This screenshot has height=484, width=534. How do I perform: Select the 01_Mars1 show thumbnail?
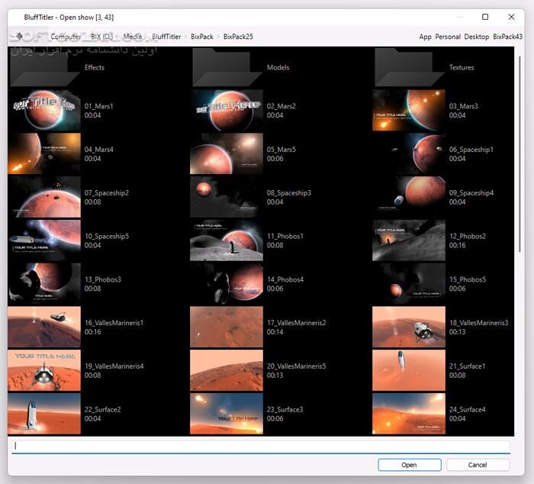pos(44,111)
